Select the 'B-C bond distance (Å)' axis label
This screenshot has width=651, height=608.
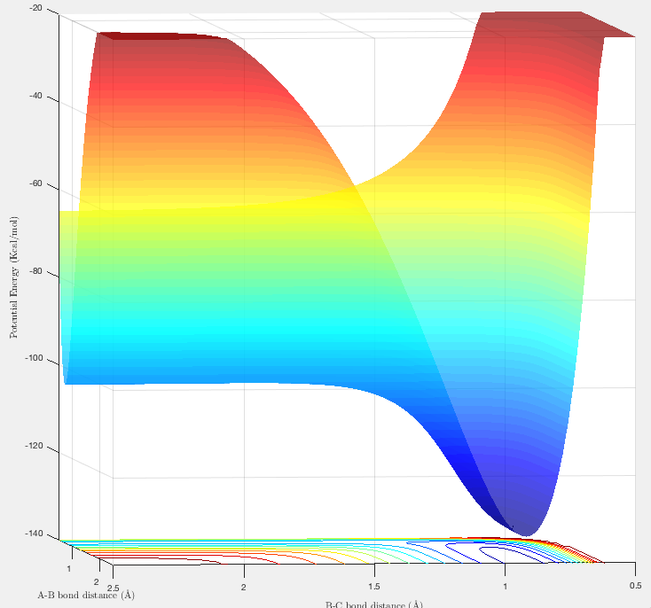point(374,604)
